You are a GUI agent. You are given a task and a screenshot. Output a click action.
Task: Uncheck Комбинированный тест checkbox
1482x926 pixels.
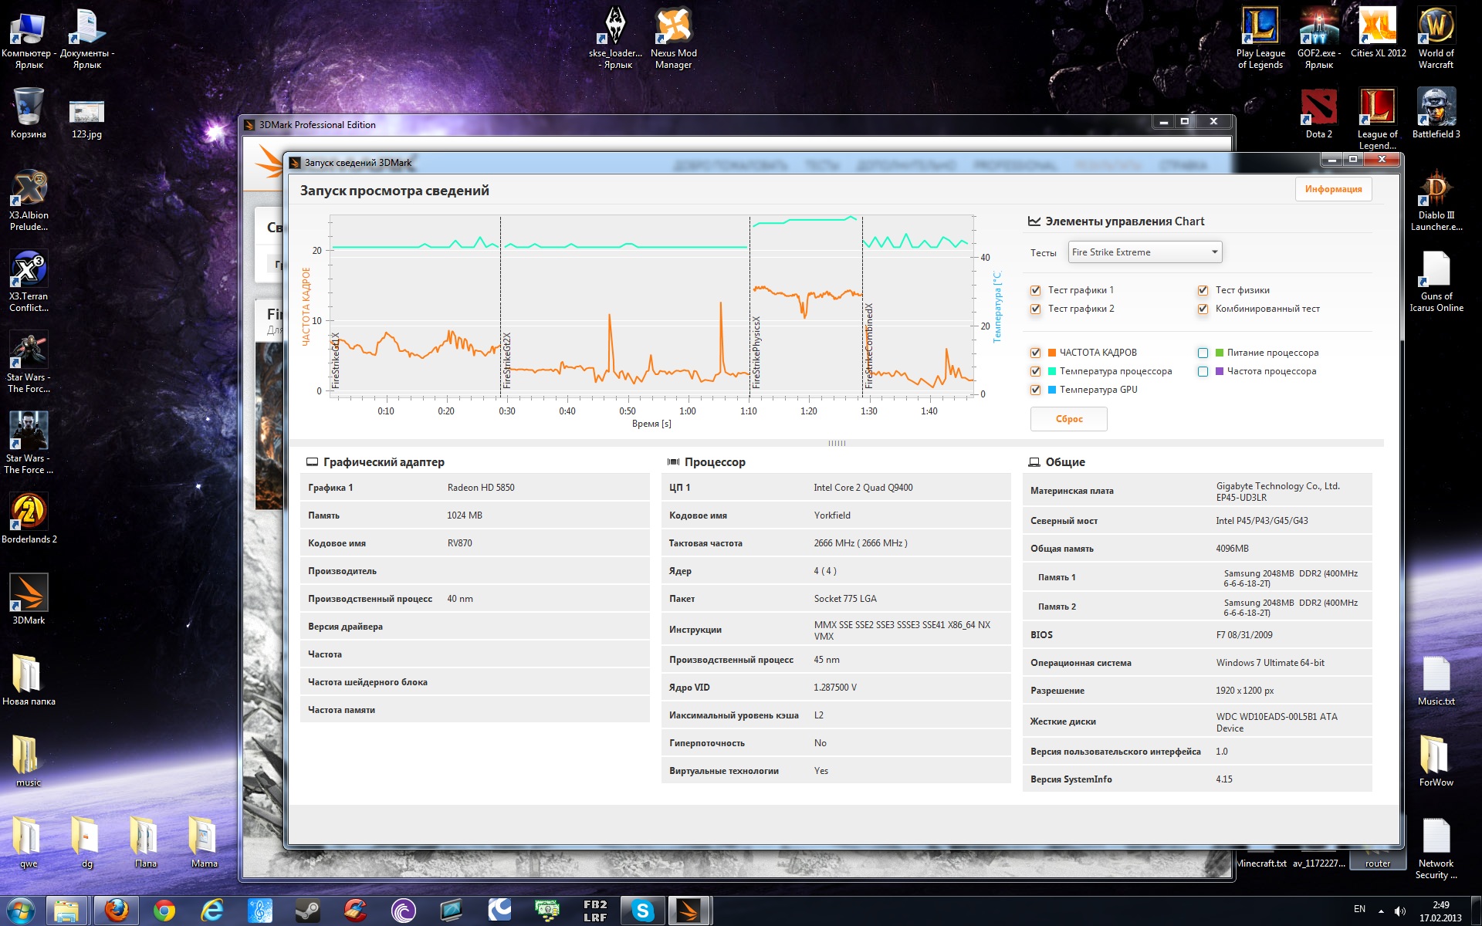click(x=1203, y=309)
